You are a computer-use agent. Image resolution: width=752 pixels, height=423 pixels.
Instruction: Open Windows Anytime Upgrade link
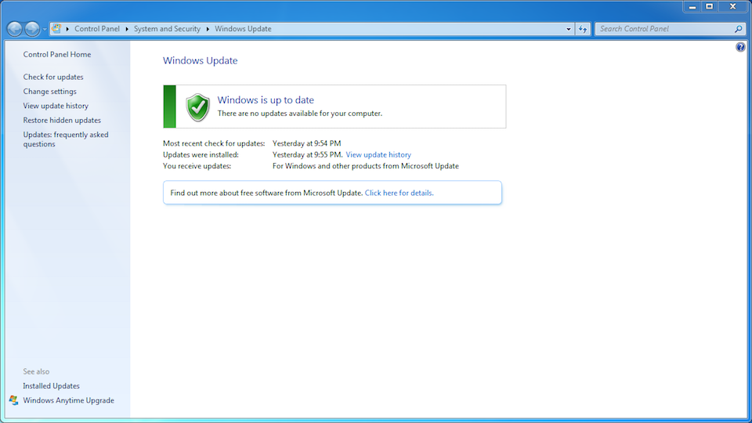(69, 400)
